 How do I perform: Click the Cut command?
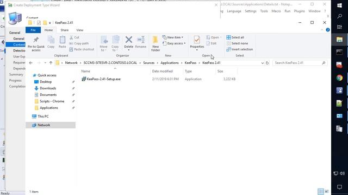coord(74,37)
